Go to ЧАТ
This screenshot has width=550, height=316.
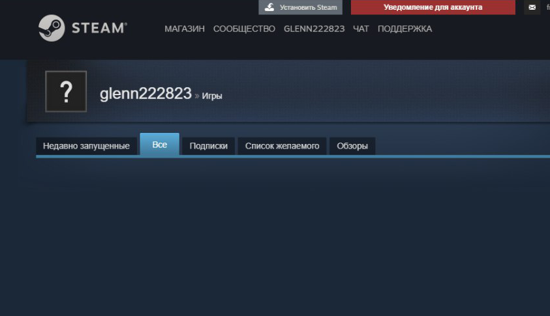click(361, 29)
